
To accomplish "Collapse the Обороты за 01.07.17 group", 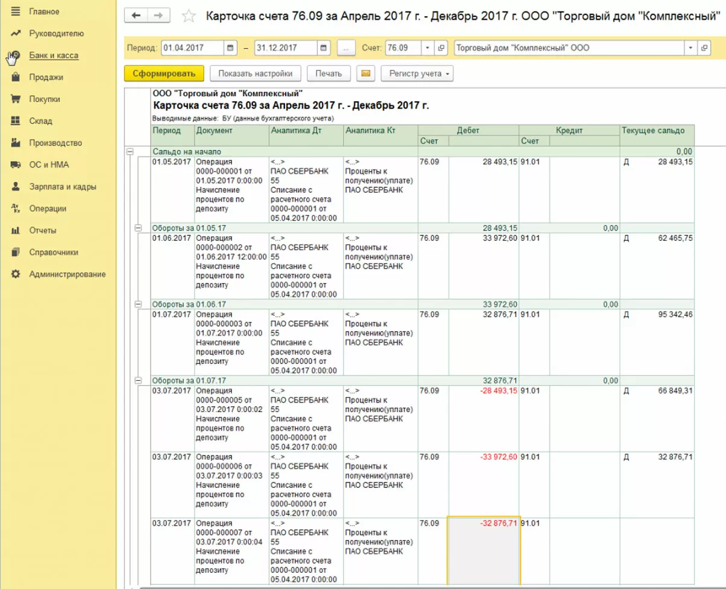I will pyautogui.click(x=138, y=380).
